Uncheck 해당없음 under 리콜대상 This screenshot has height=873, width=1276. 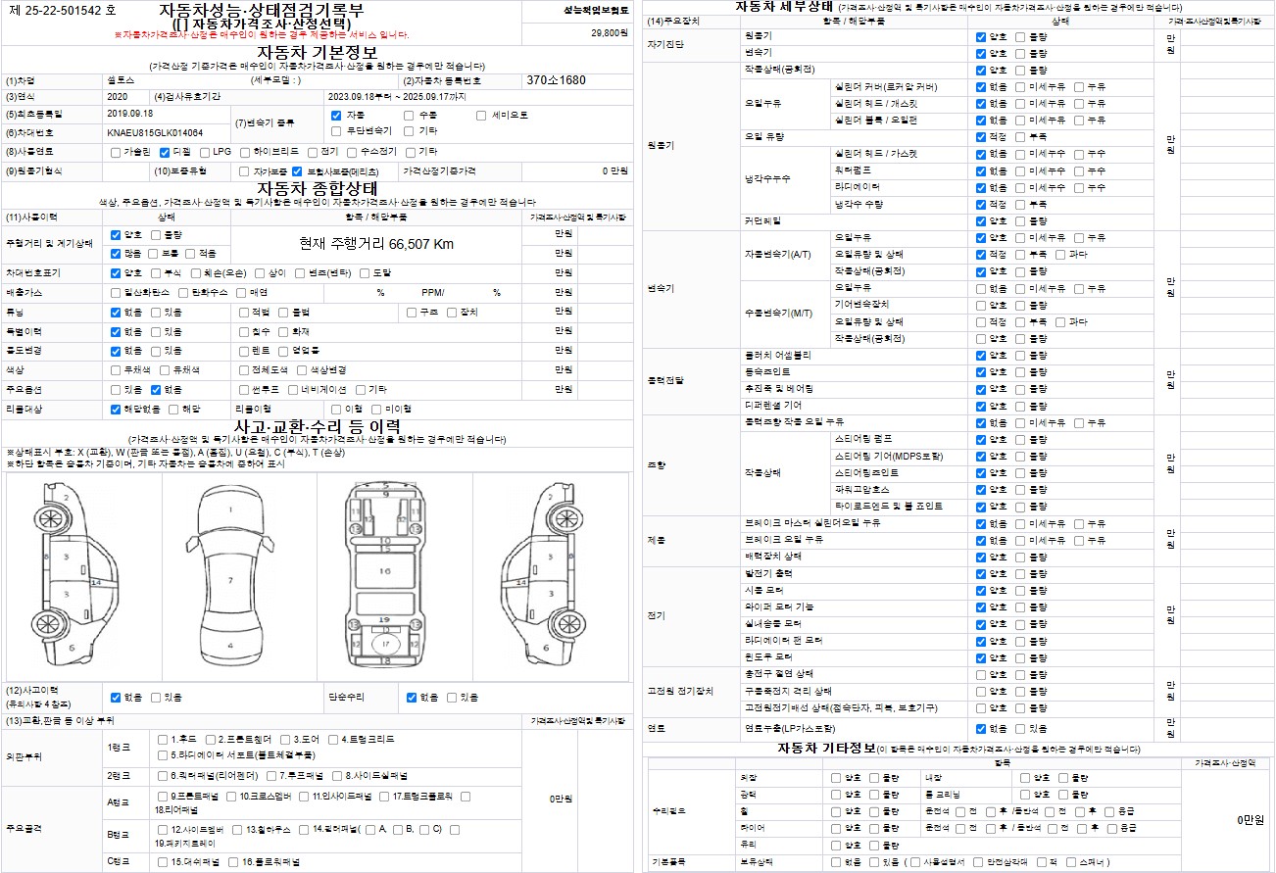pos(116,409)
